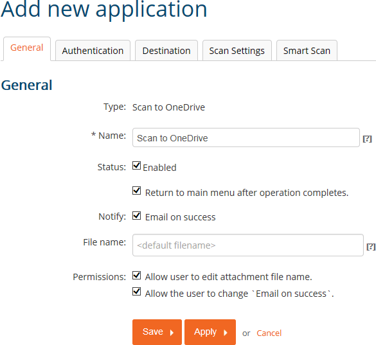Click the '* Name:' label
This screenshot has width=376, height=345.
[109, 136]
